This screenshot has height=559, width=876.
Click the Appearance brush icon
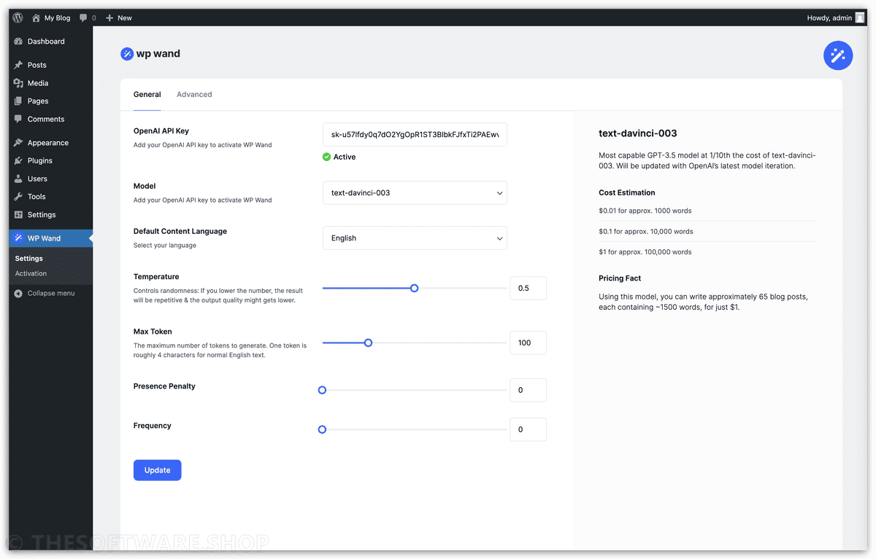click(18, 143)
